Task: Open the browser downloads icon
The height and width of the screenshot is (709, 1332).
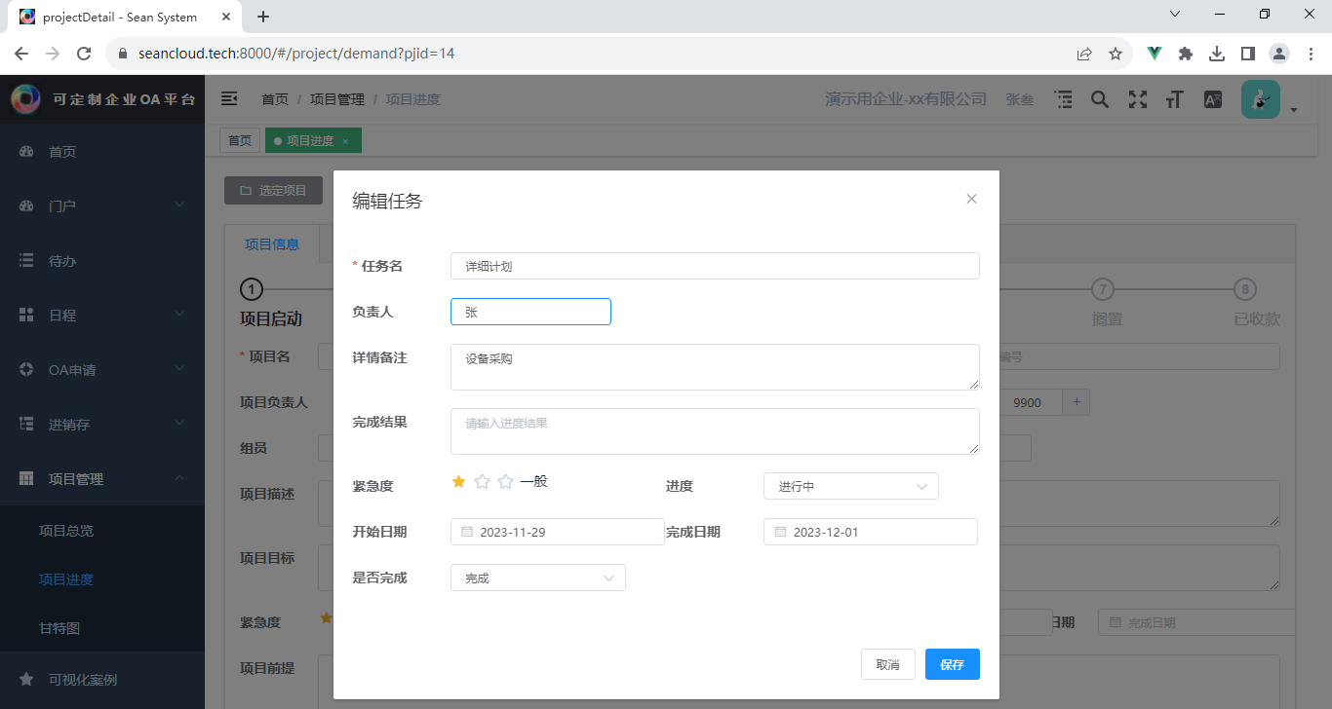Action: [x=1217, y=54]
